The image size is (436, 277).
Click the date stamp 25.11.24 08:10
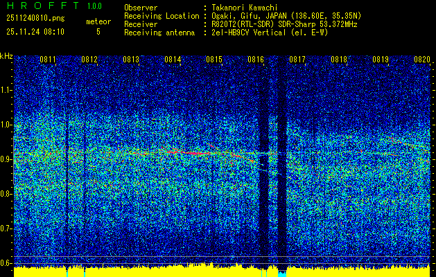pyautogui.click(x=35, y=32)
